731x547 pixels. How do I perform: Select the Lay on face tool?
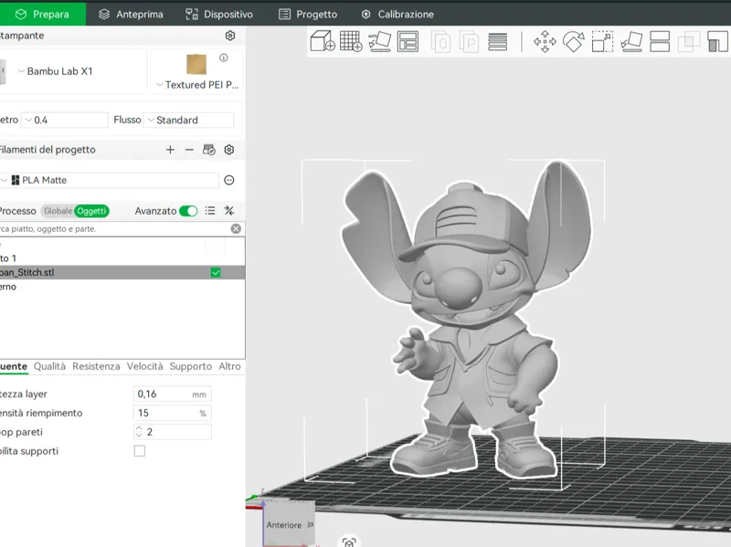pyautogui.click(x=631, y=42)
